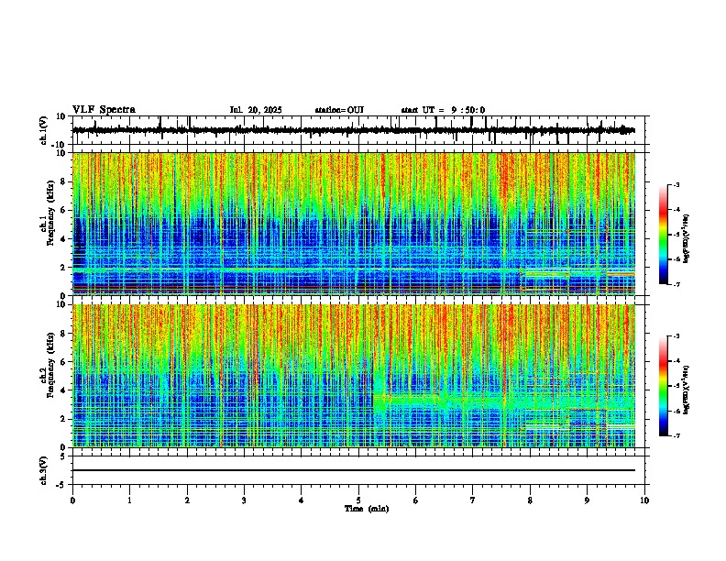Click the "6" kHz tick on ch.2 axis
Screen dimensions: 726x561
click(63, 362)
